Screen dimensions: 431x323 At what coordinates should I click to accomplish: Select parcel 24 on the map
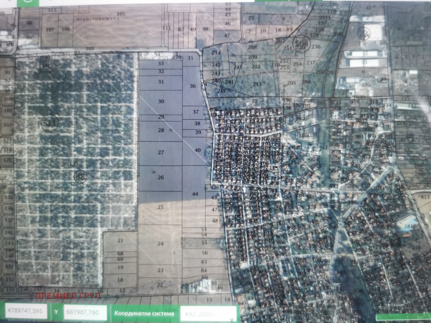[161, 243]
